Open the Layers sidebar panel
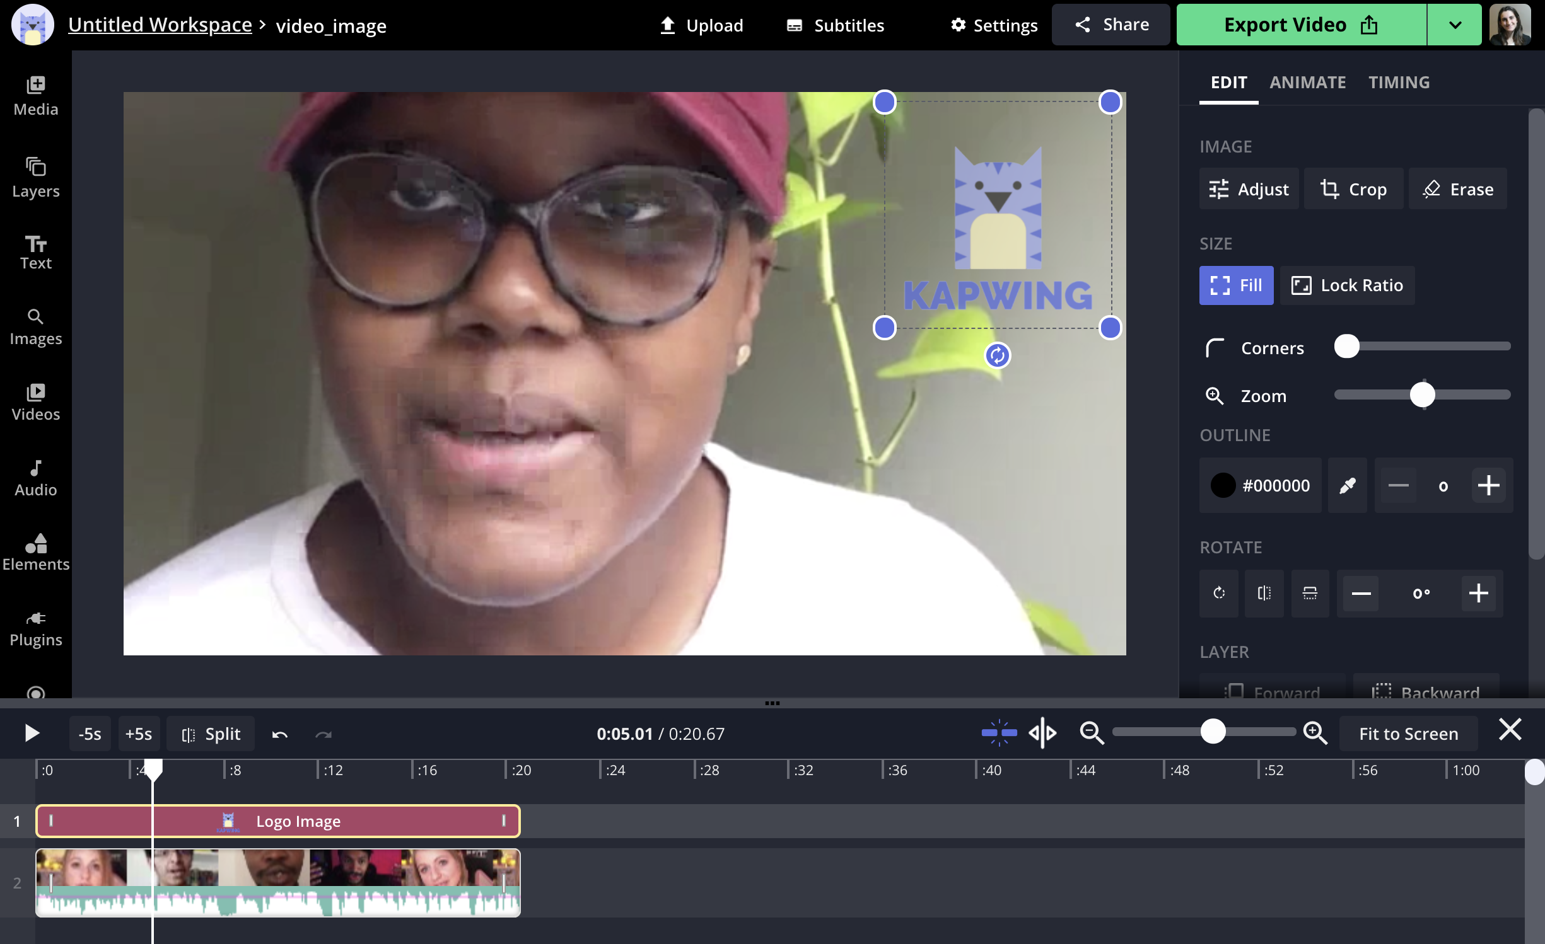The image size is (1545, 944). tap(35, 177)
